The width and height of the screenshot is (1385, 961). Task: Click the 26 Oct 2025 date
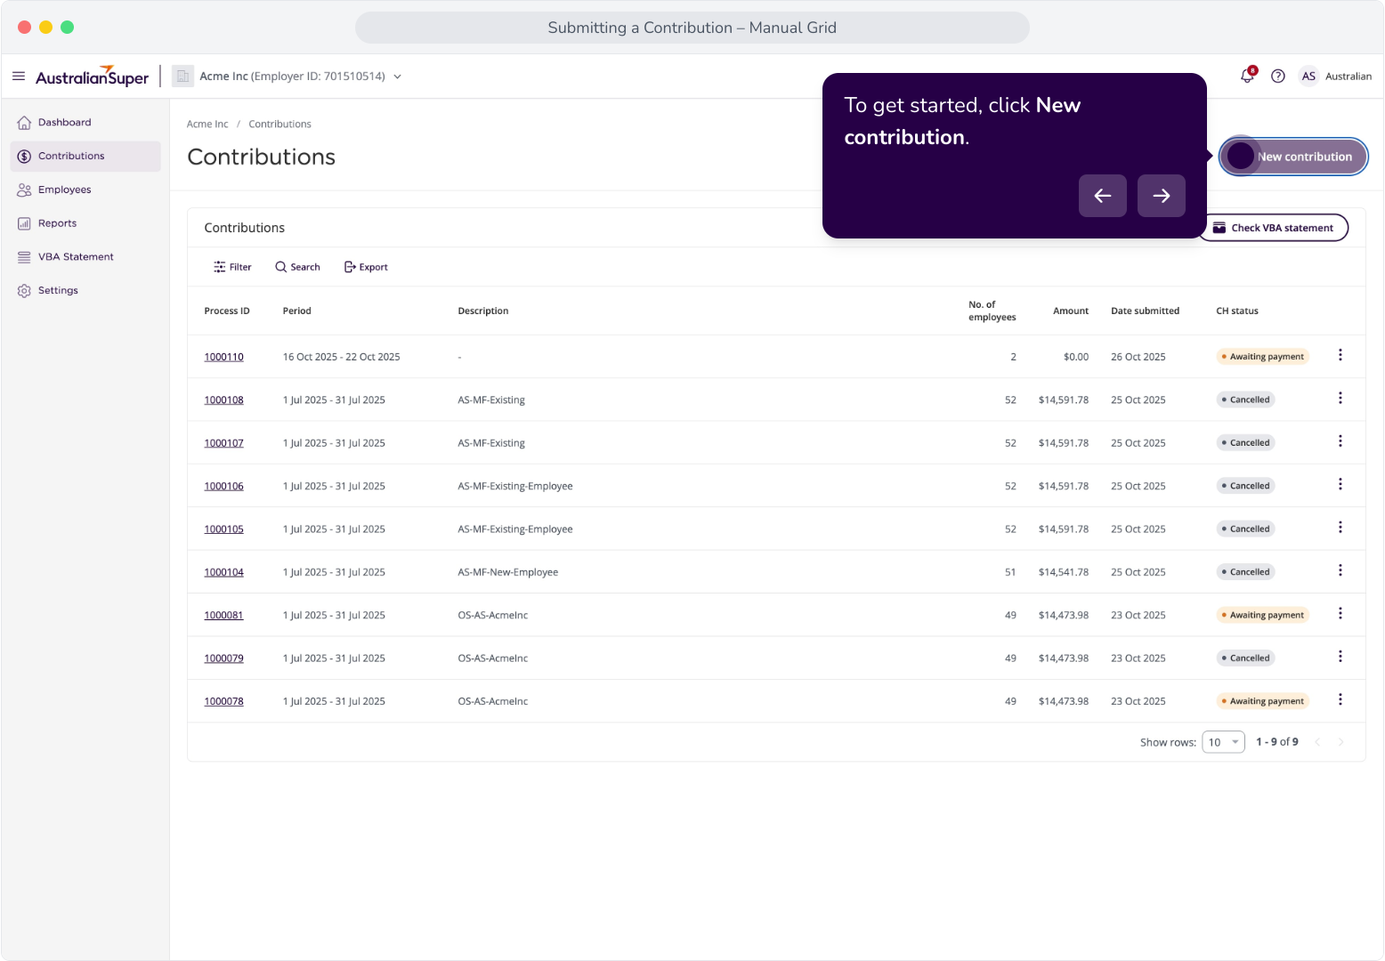tap(1138, 357)
